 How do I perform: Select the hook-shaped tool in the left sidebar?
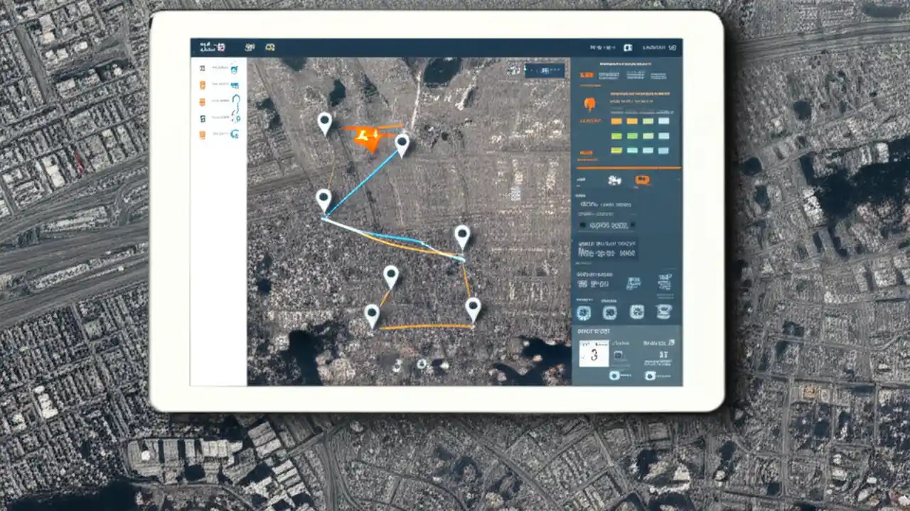[x=236, y=101]
